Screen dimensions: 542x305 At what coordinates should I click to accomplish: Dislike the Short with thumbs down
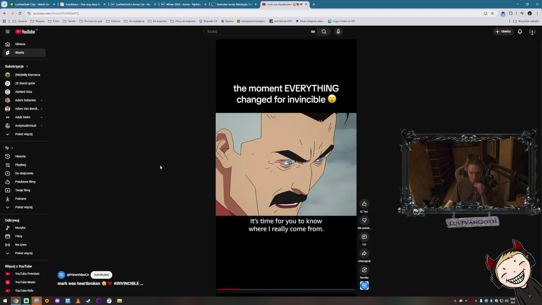pos(364,220)
